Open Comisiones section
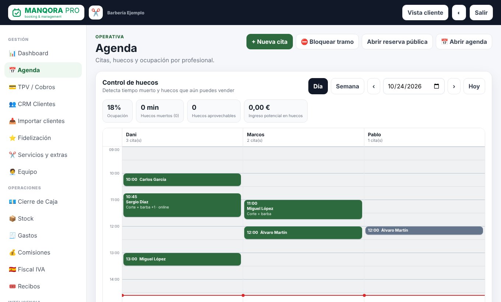This screenshot has height=302, width=501. click(x=43, y=252)
